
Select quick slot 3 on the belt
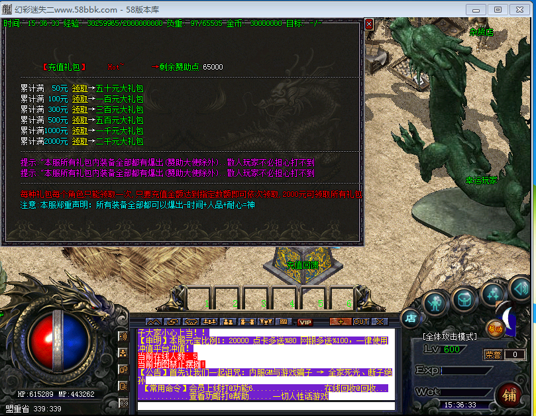[256, 298]
